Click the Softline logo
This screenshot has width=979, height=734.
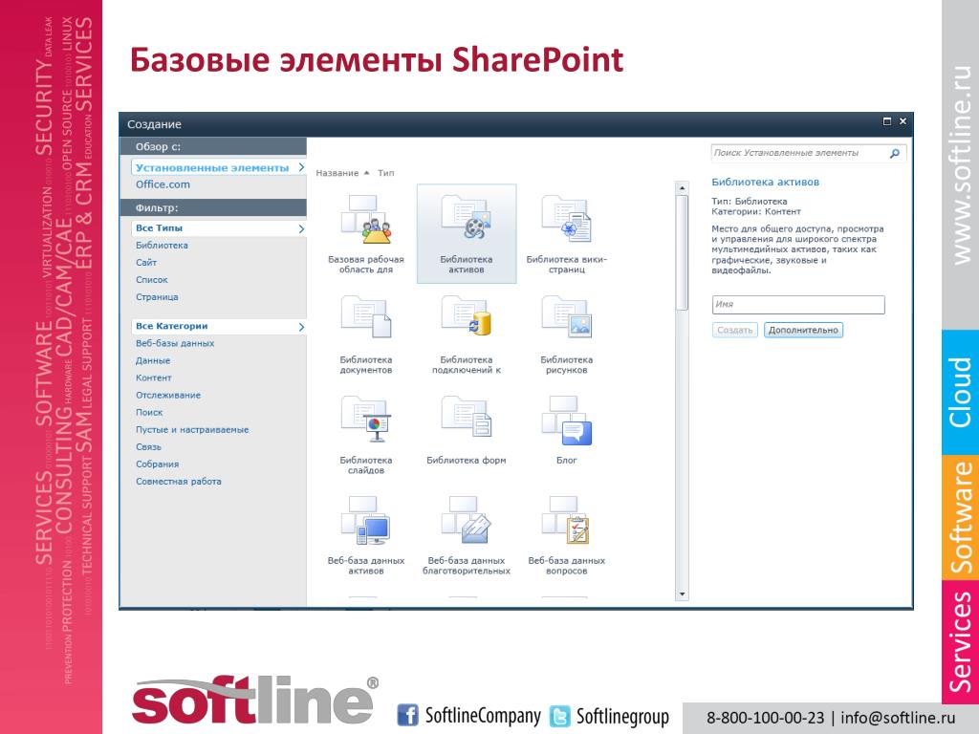coord(255,701)
